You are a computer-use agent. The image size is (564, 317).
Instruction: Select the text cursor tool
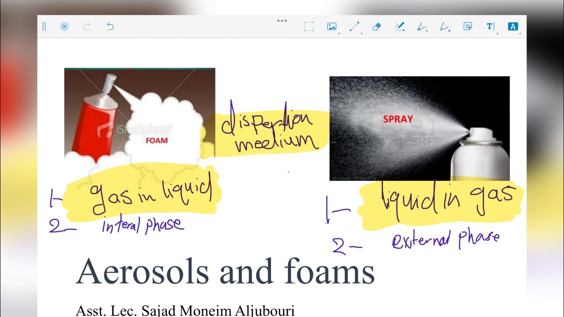coord(490,26)
